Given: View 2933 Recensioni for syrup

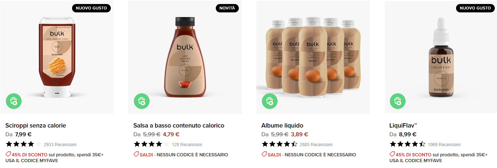Looking at the screenshot, I should (60, 144).
